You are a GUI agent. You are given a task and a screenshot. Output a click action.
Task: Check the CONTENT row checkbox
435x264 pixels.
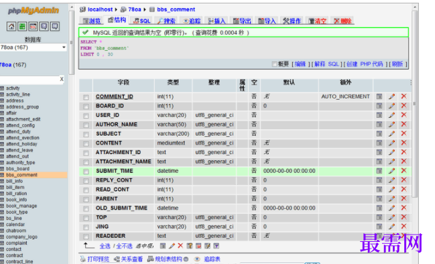coord(86,143)
